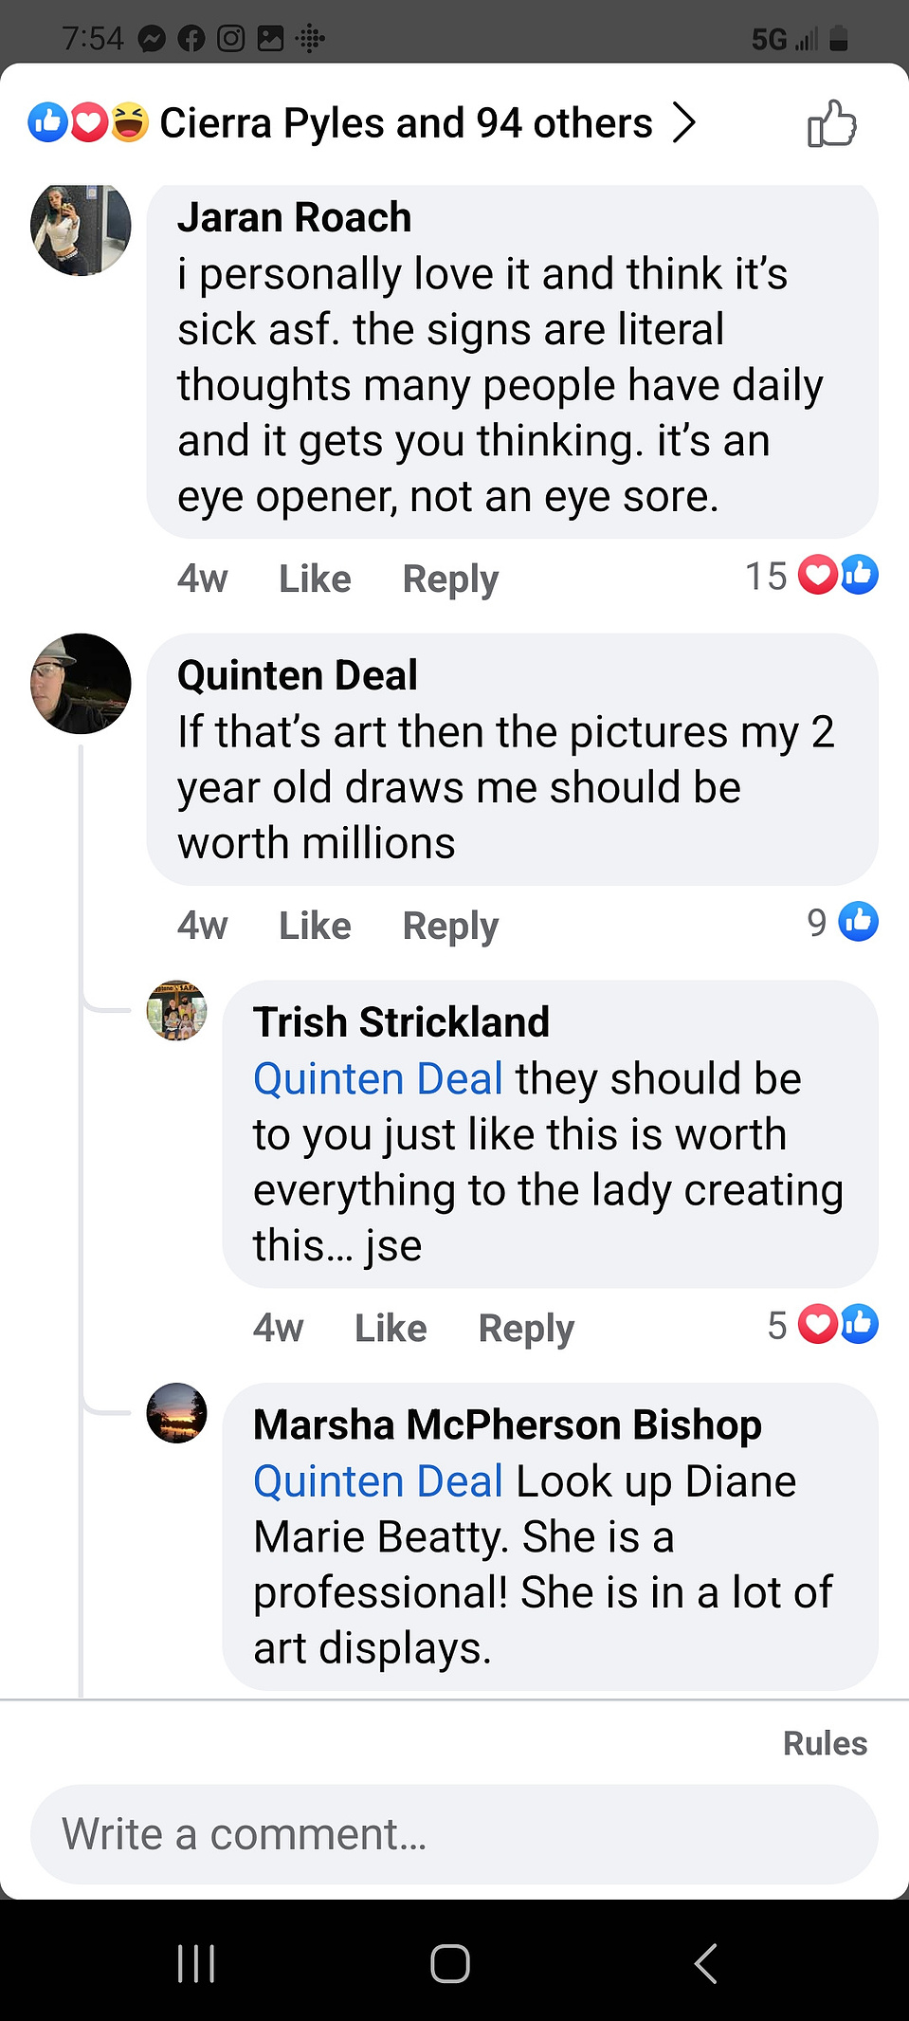Screen dimensions: 909x2021
Task: View reaction emojis next to Cierra Pyles
Action: 88,122
